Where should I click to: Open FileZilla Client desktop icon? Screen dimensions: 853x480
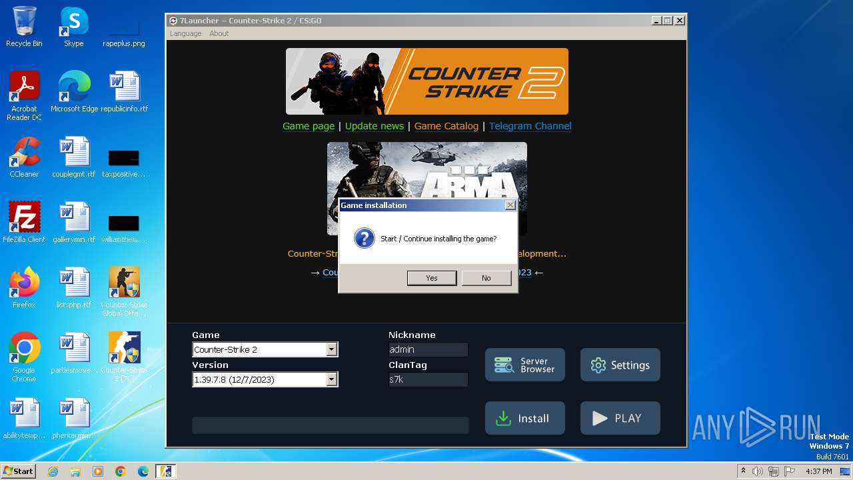tap(24, 223)
